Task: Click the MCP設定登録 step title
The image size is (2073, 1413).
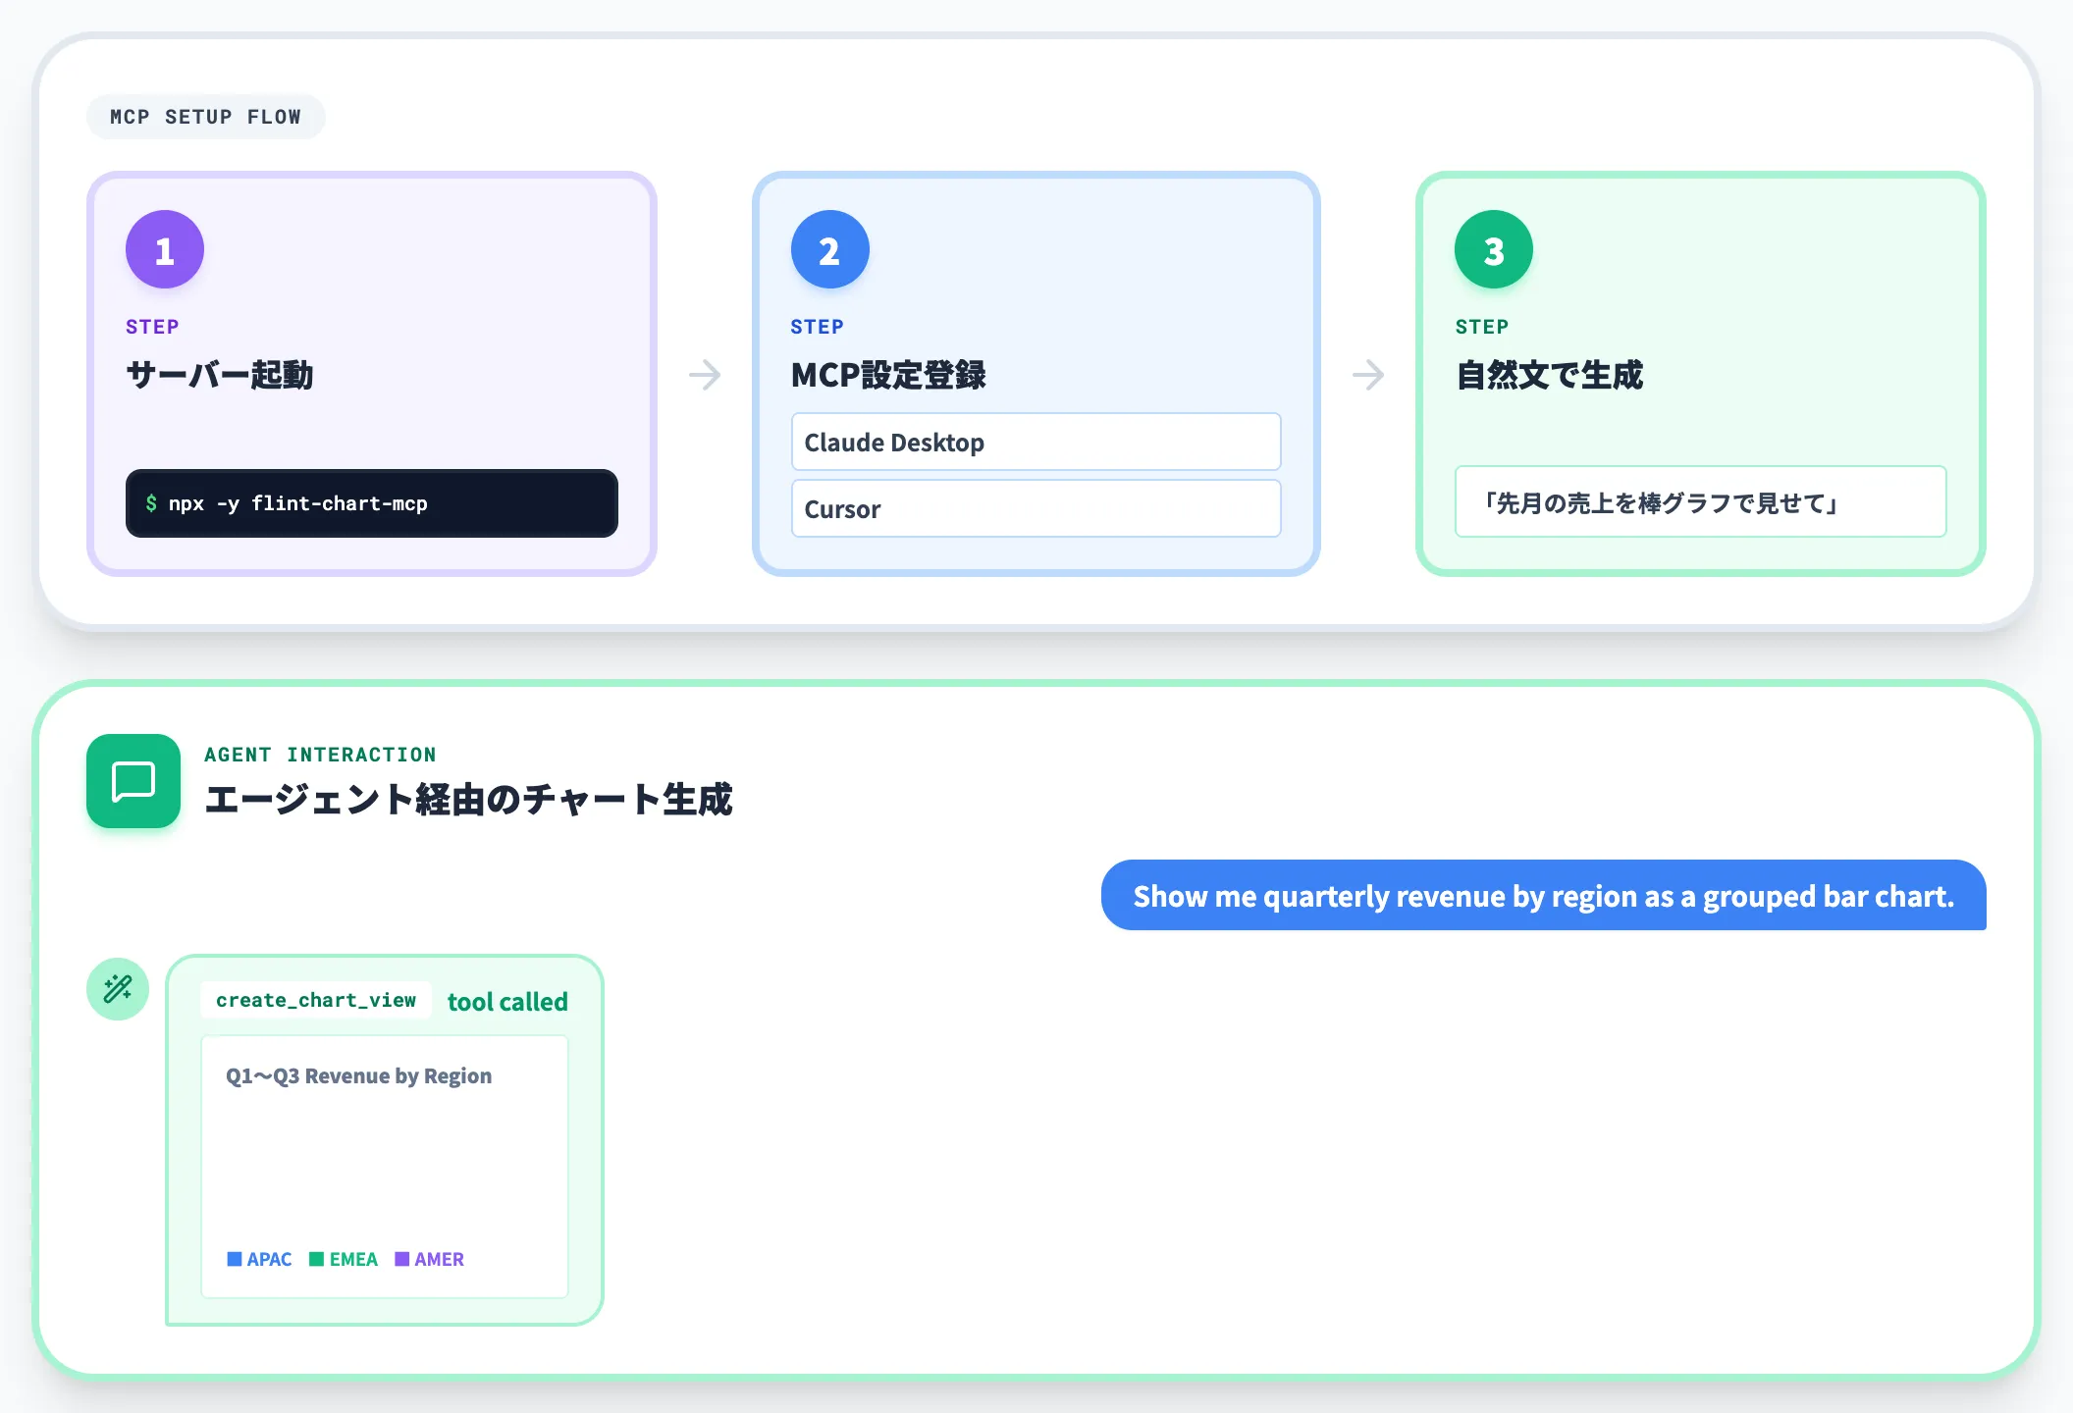Action: pyautogui.click(x=888, y=375)
